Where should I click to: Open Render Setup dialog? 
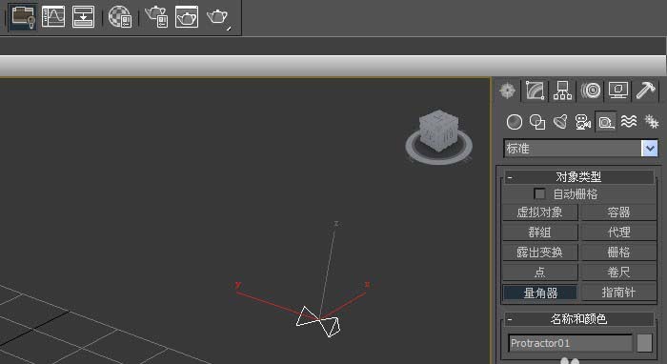coord(156,17)
